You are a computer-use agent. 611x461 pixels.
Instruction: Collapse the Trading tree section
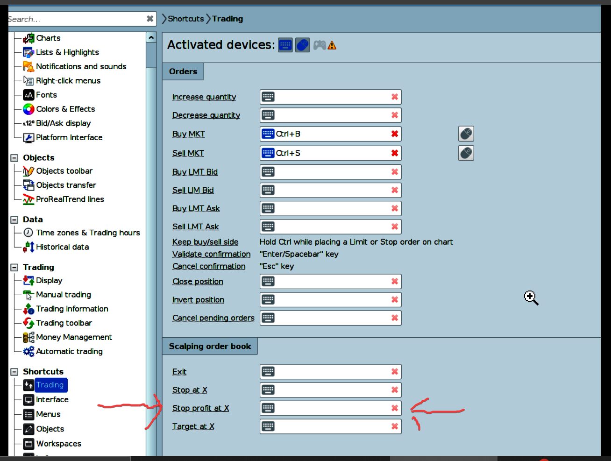coord(14,268)
